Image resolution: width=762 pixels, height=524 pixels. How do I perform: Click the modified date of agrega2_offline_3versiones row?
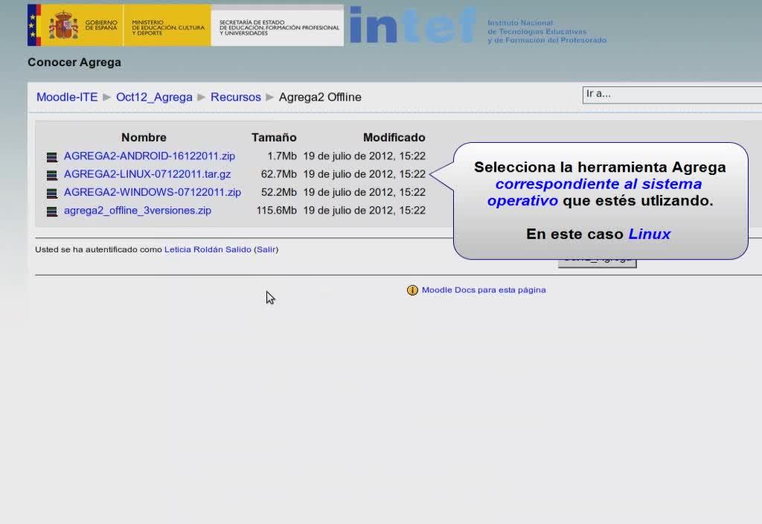[365, 211]
